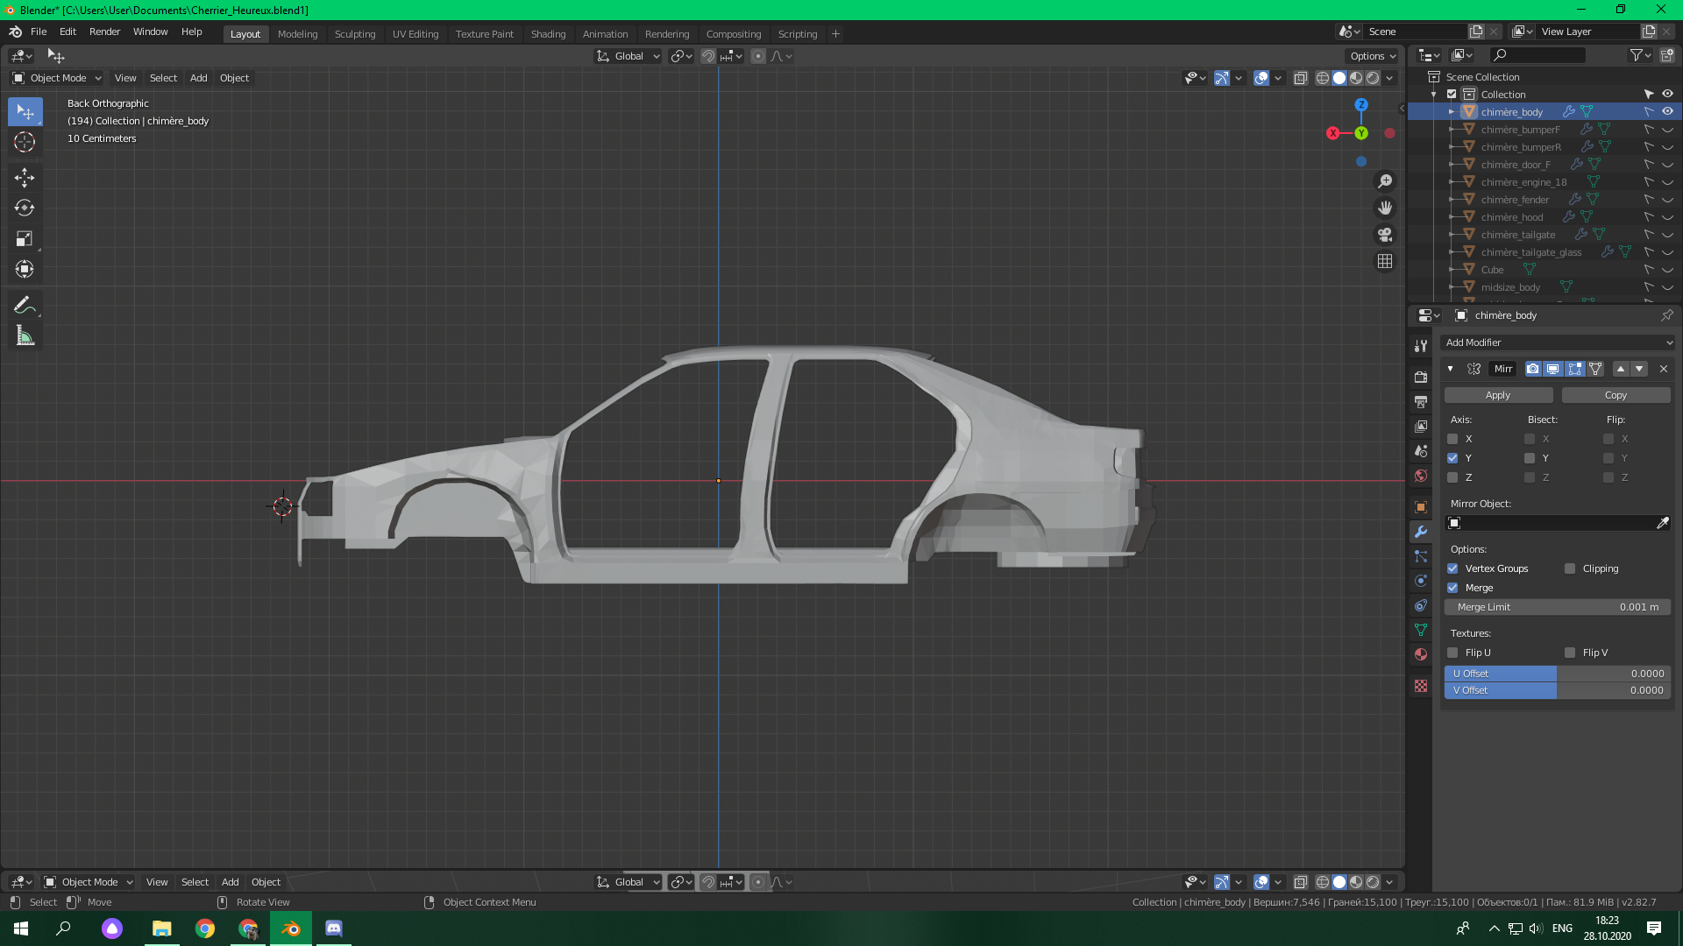This screenshot has height=946, width=1683.
Task: Switch to orthographic/perspective grid icon
Action: 1385,261
